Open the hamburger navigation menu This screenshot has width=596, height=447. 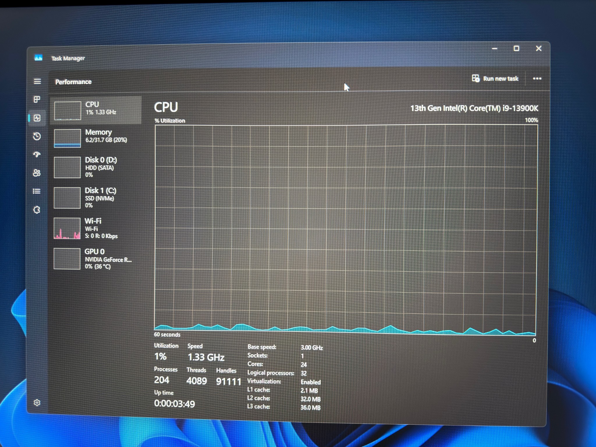(37, 81)
